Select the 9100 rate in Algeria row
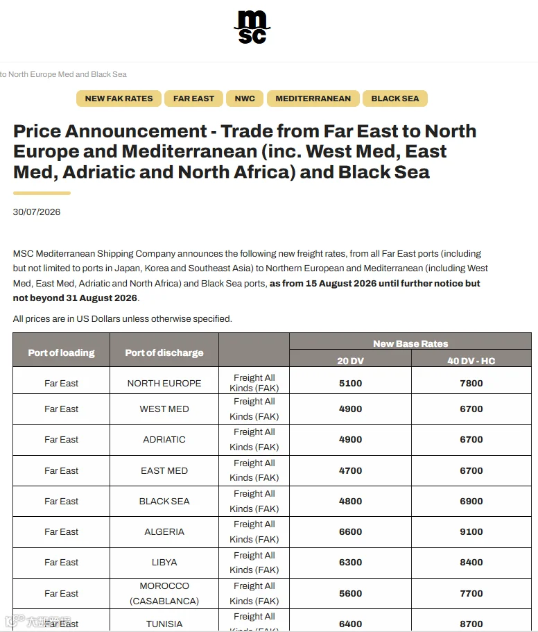The image size is (538, 632). point(471,531)
